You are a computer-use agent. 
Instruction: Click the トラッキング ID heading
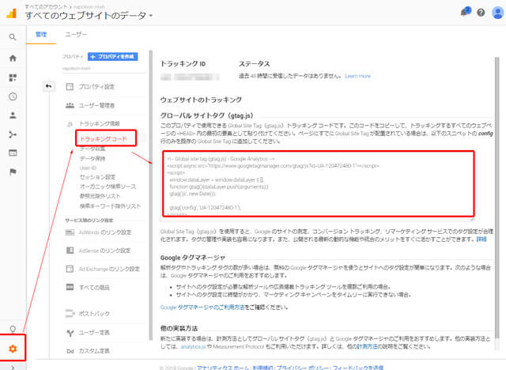pos(183,64)
